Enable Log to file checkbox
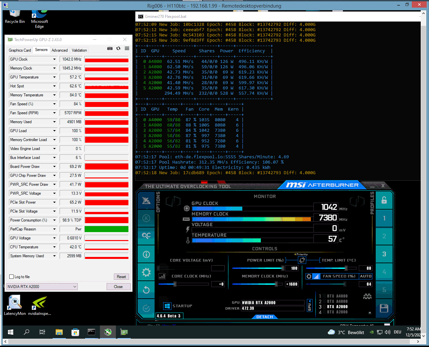The image size is (429, 347). [x=12, y=277]
